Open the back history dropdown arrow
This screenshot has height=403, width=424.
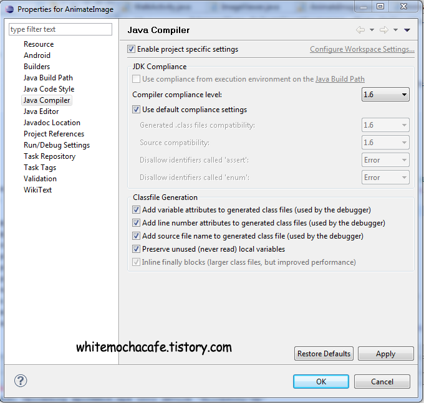pos(372,30)
